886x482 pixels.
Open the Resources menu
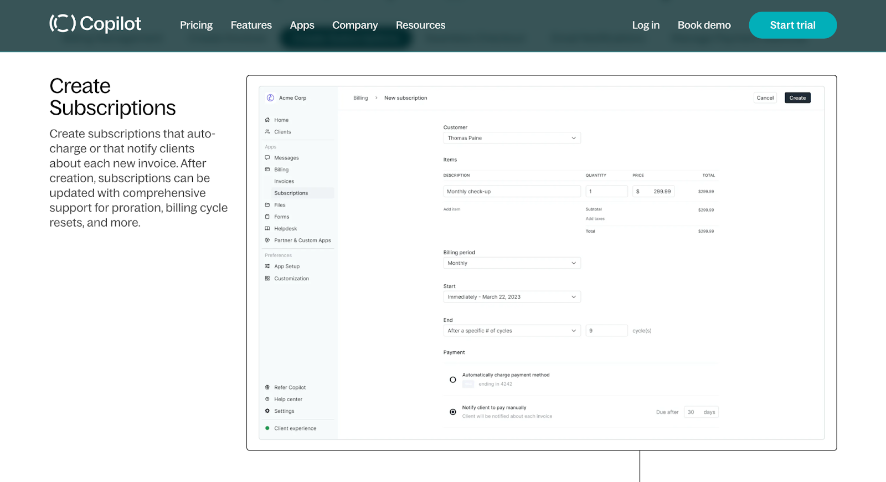point(421,25)
